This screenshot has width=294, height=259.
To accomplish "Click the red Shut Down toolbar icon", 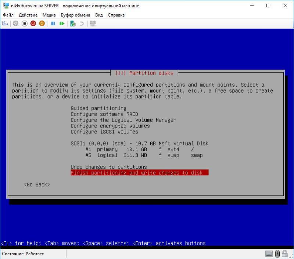I will 33,24.
